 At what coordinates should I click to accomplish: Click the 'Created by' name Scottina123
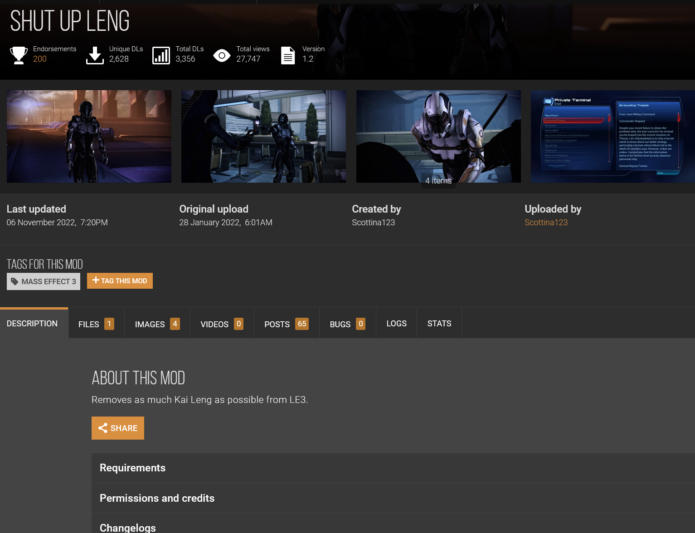(x=374, y=223)
